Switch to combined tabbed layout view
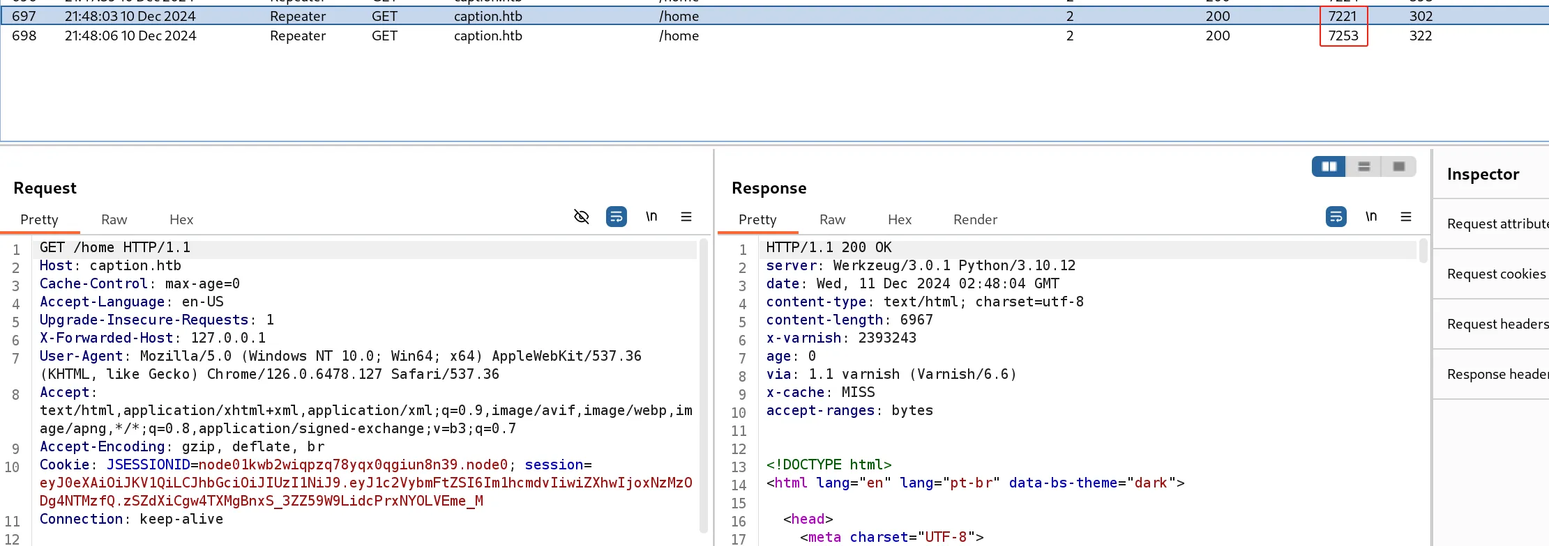 [1399, 166]
